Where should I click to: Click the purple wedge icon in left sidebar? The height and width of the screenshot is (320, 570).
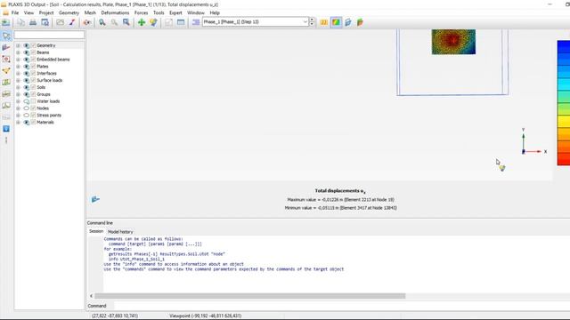click(6, 47)
